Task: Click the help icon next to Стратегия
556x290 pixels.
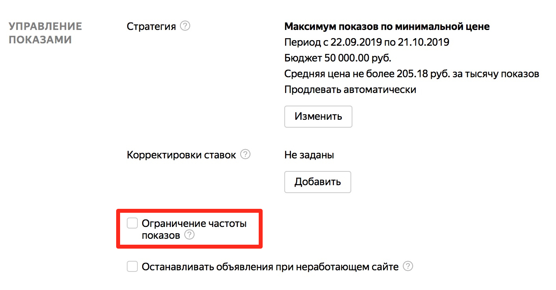Action: click(x=185, y=26)
